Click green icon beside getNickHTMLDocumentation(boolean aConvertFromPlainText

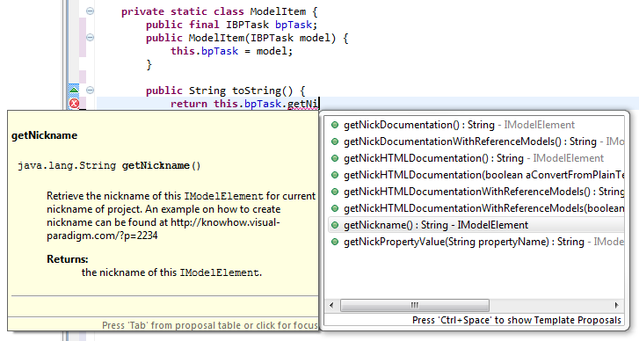coord(335,175)
